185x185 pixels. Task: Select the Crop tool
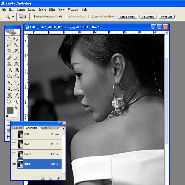[x=9, y=51]
